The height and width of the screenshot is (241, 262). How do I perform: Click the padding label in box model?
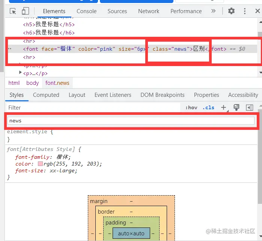[x=116, y=223]
